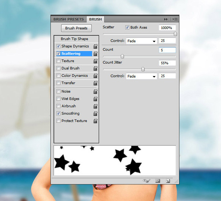This screenshot has width=221, height=201.
Task: Enable the Color Dynamics checkbox
Action: click(x=58, y=76)
